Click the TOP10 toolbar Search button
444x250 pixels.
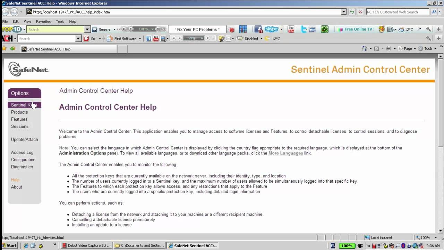(x=101, y=30)
